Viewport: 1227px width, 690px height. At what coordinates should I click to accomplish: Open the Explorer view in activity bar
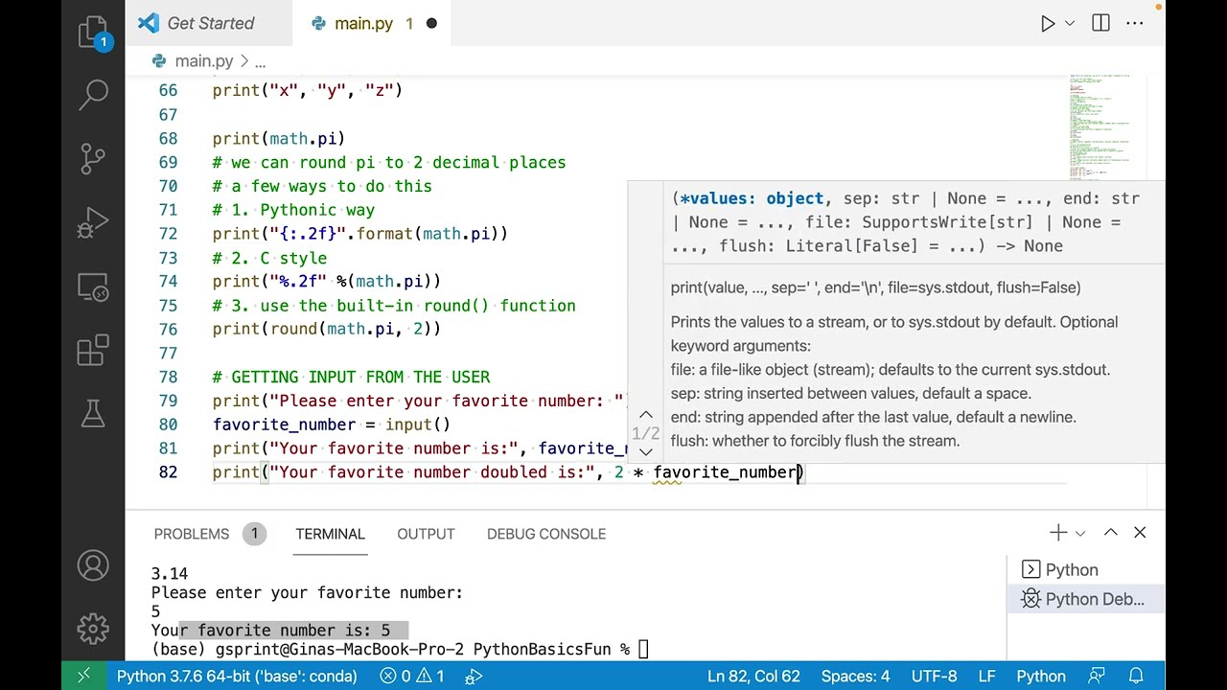click(93, 33)
